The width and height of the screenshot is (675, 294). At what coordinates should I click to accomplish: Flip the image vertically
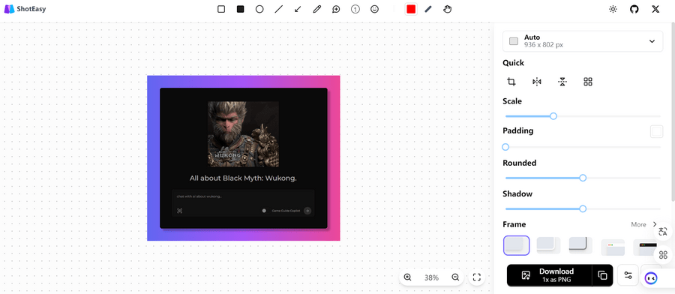(x=562, y=82)
